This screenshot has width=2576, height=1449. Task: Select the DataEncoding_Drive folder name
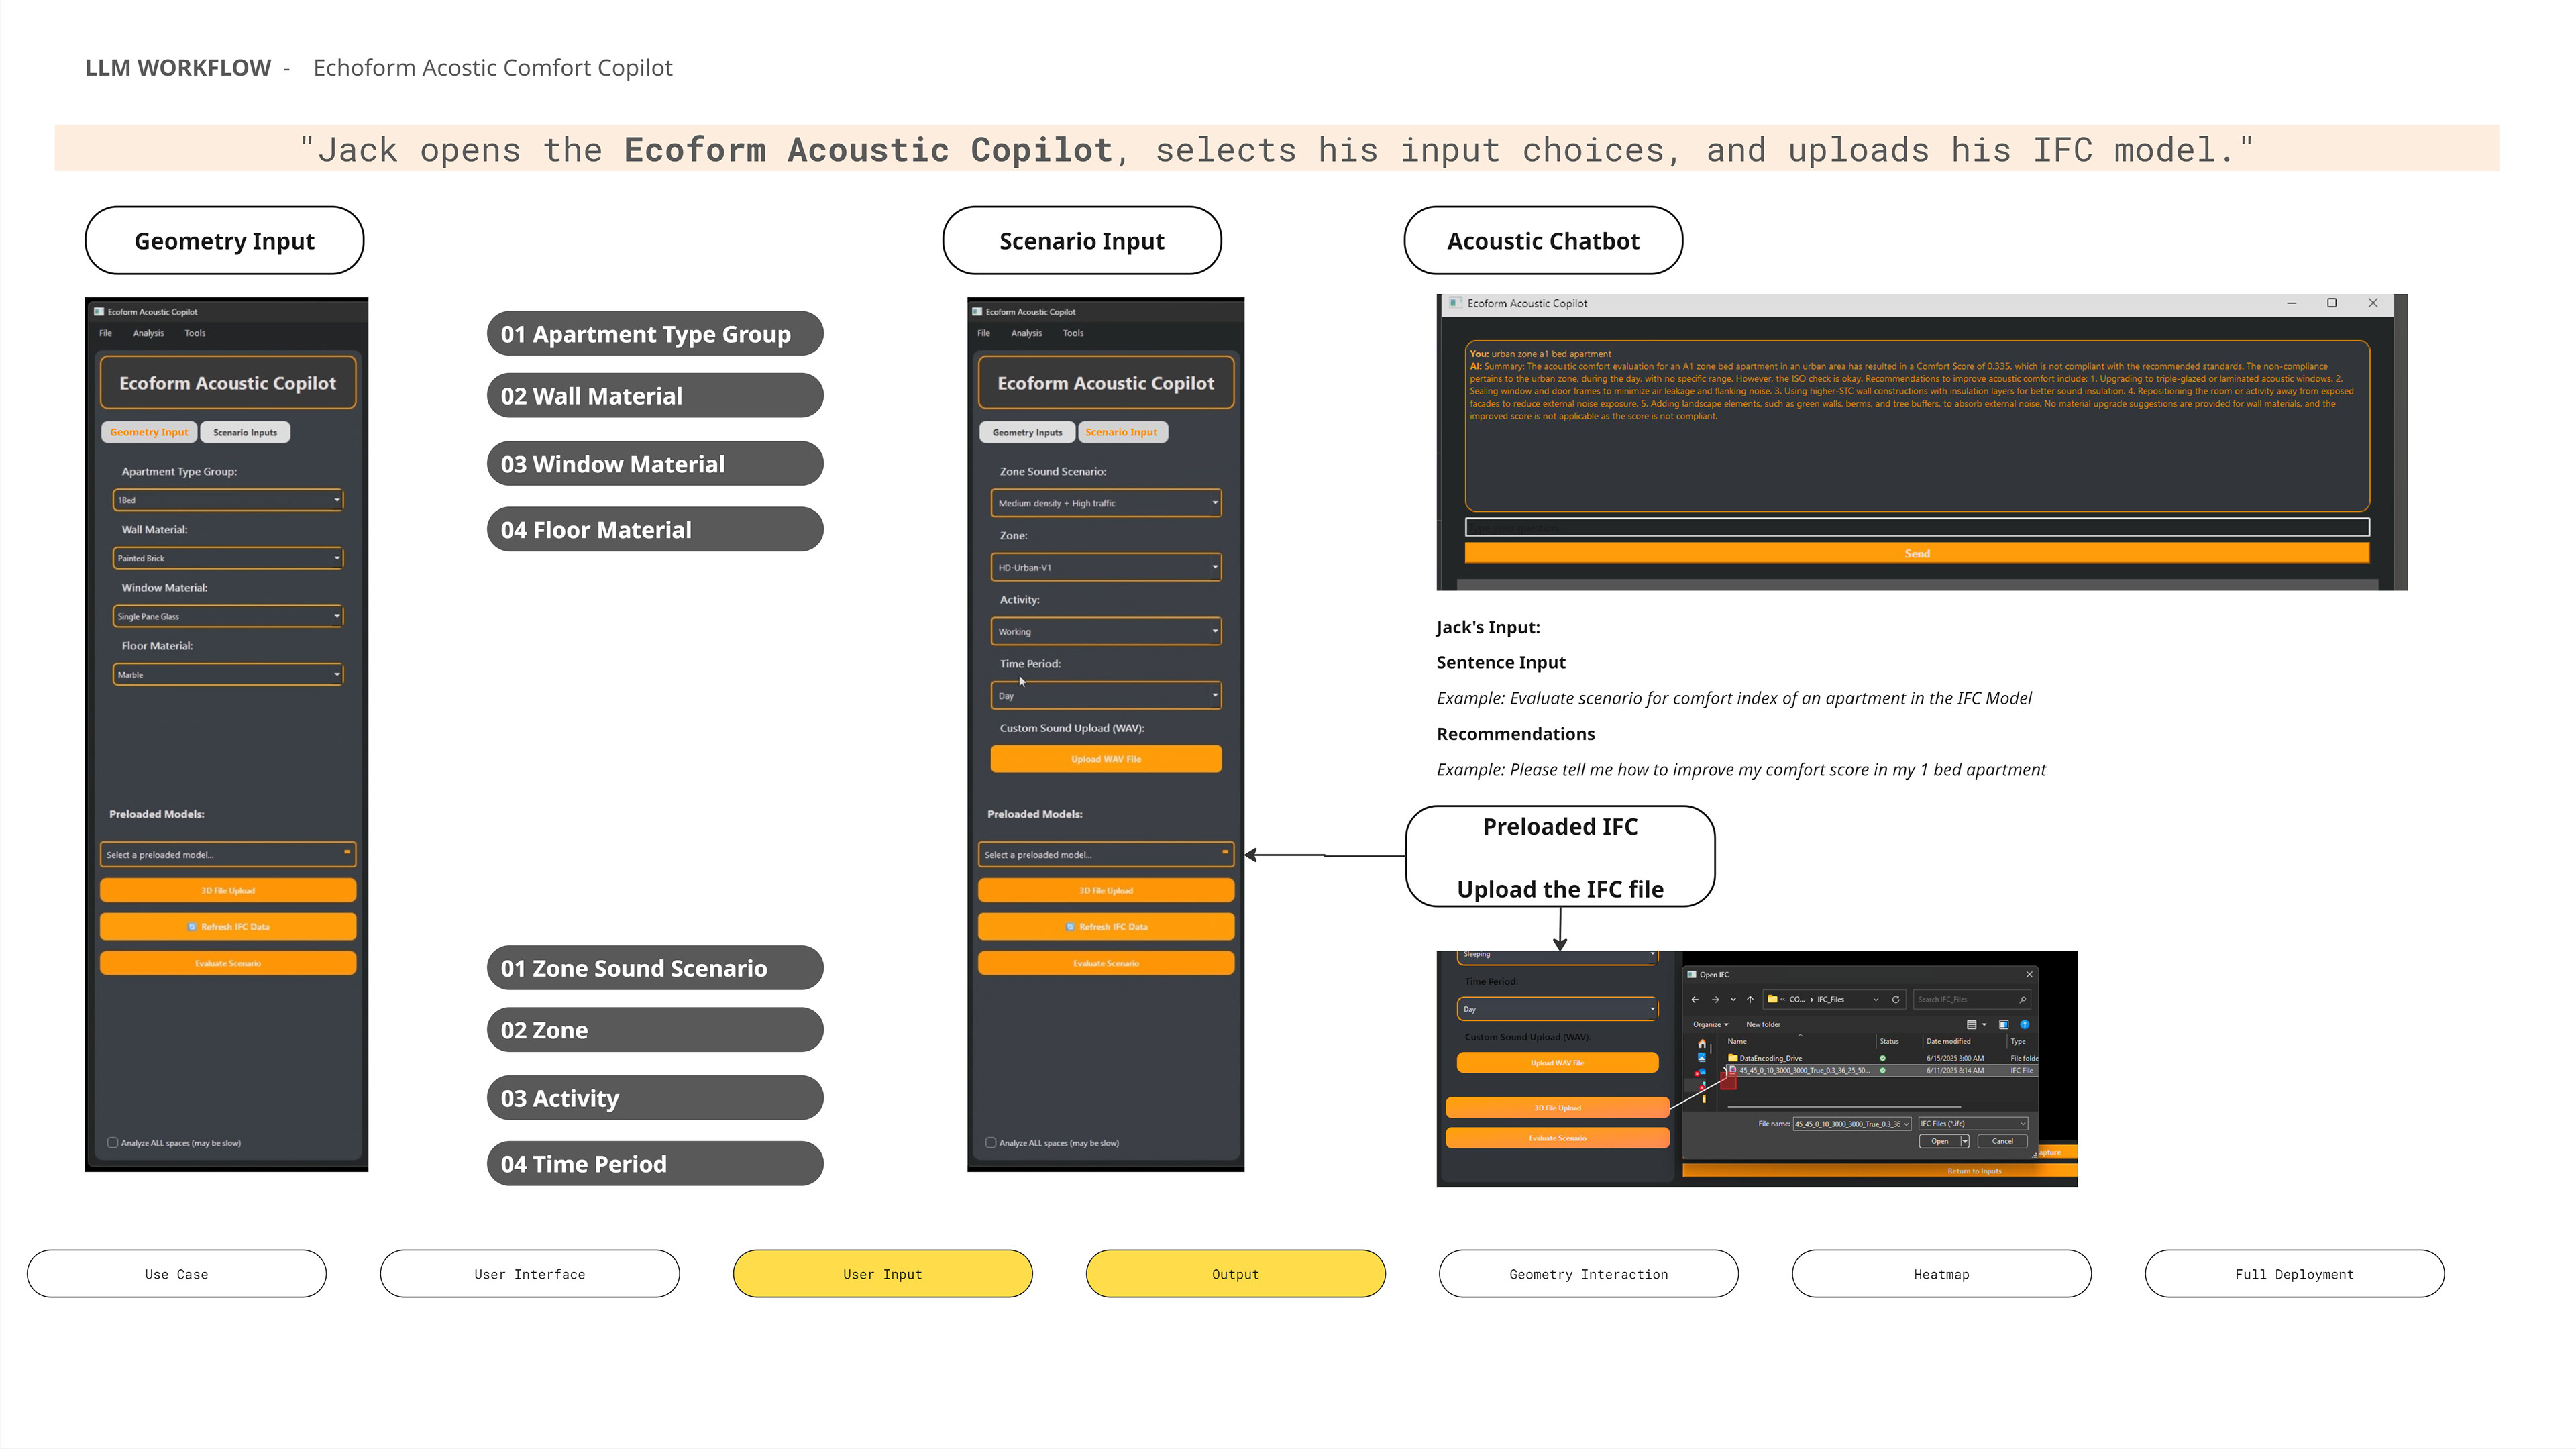pos(1771,1058)
